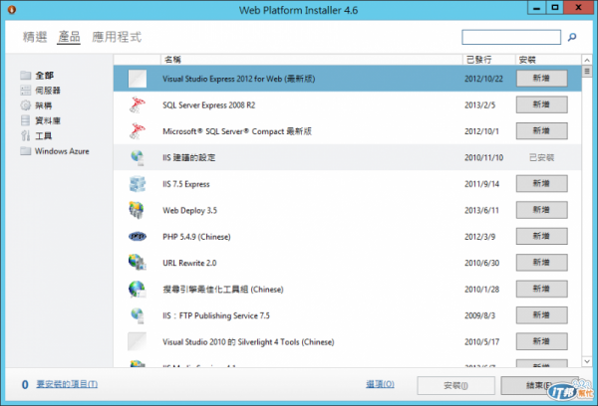Select the 工具 category icon

[26, 135]
